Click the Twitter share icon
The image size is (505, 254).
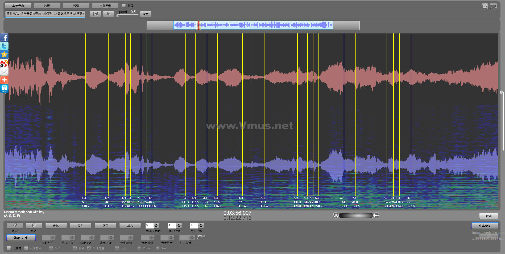click(4, 46)
